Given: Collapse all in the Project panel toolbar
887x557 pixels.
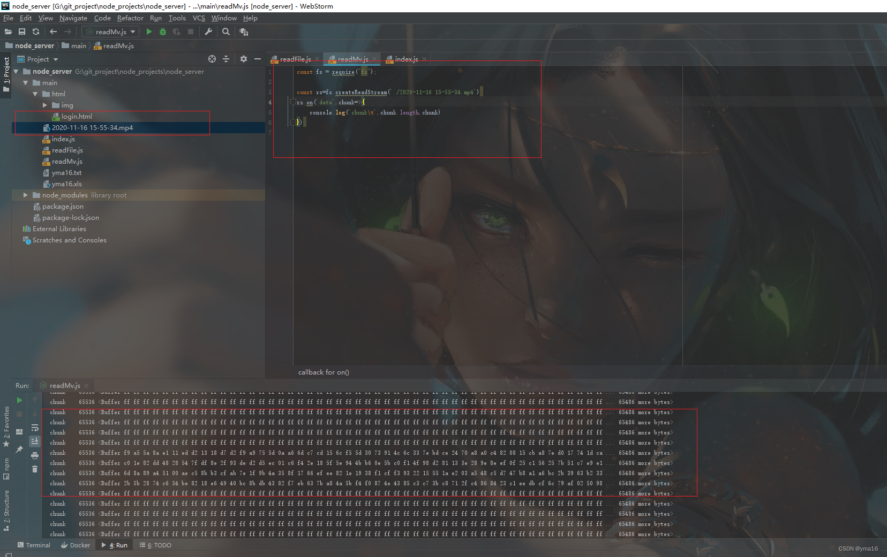Looking at the screenshot, I should pos(226,59).
